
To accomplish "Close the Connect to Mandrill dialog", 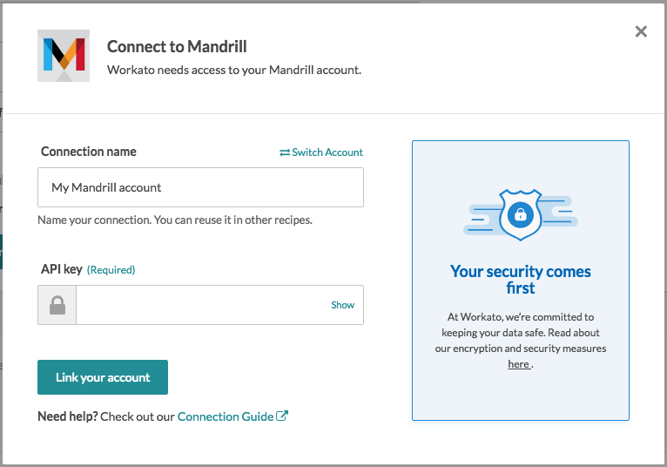I will click(x=641, y=32).
